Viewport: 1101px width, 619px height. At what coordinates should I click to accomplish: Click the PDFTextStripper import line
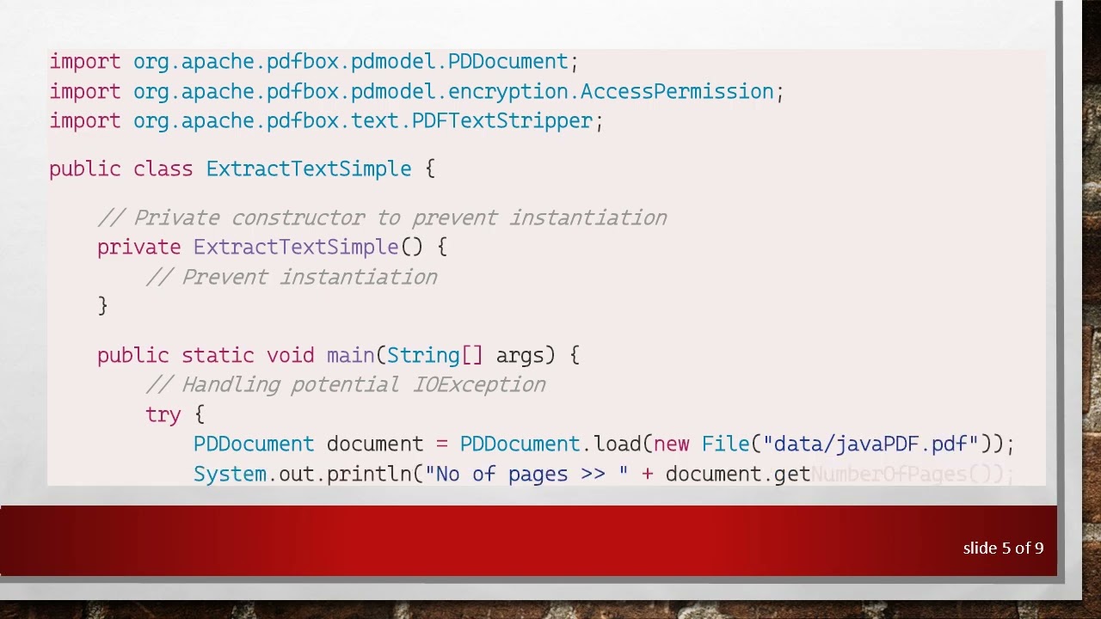click(326, 121)
